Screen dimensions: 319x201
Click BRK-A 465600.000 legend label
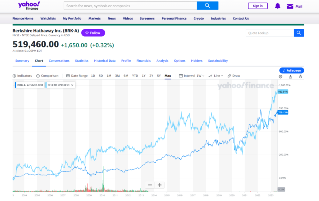(30, 85)
